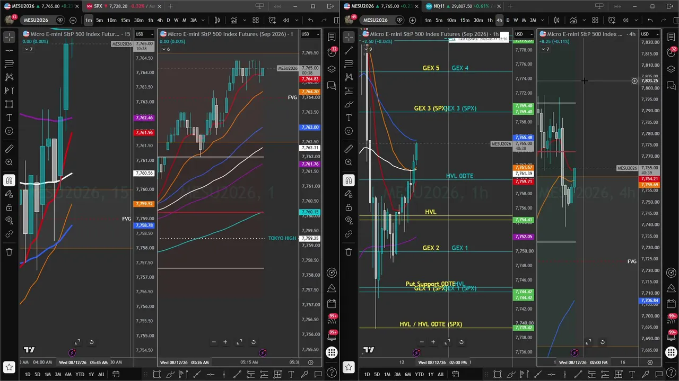
Task: Add compare symbol plus in left window
Action: (73, 20)
